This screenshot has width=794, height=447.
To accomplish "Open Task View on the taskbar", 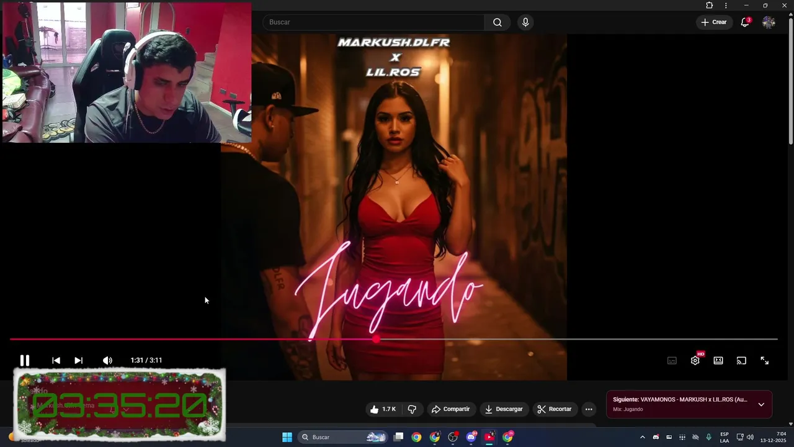I will tap(399, 437).
